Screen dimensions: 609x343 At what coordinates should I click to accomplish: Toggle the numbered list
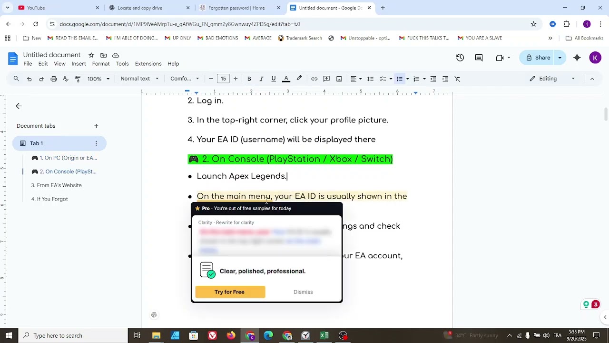[x=416, y=79]
